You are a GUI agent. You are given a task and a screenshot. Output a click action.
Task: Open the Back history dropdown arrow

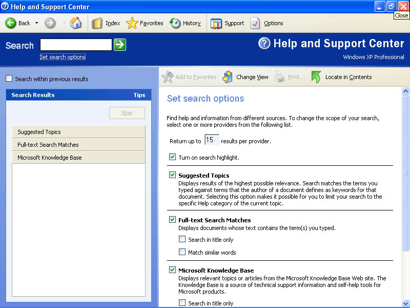pyautogui.click(x=36, y=23)
